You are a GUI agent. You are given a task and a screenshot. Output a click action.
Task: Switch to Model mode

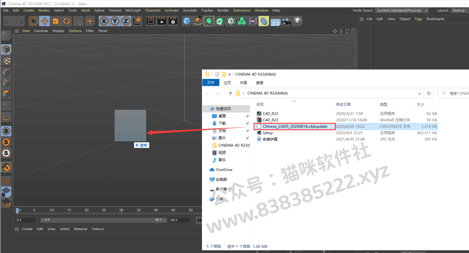[6, 49]
